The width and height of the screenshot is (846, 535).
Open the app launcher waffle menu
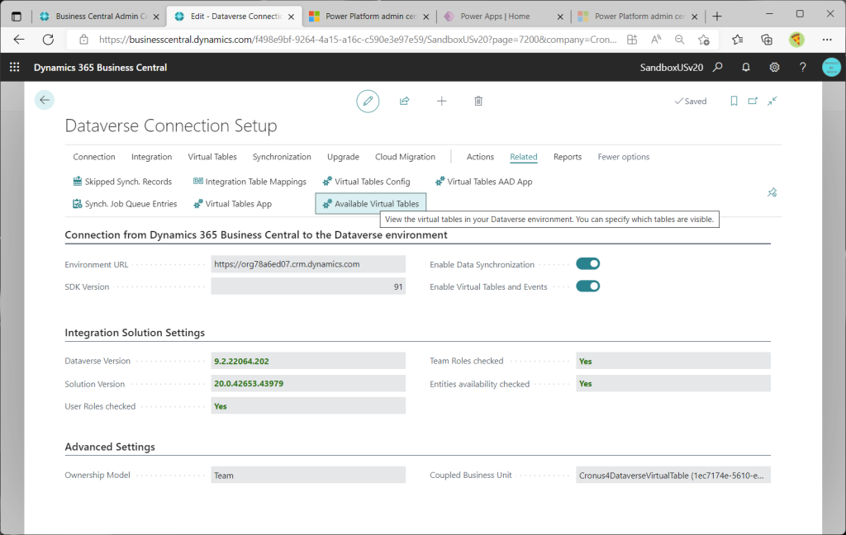pyautogui.click(x=15, y=68)
